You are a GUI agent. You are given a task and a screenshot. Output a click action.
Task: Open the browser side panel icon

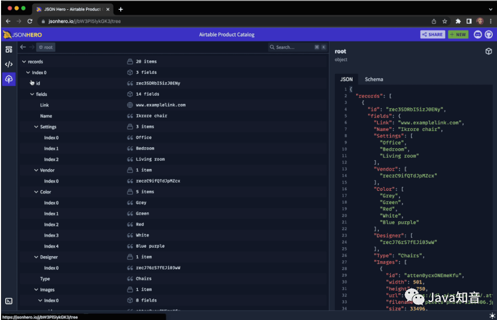(x=469, y=21)
